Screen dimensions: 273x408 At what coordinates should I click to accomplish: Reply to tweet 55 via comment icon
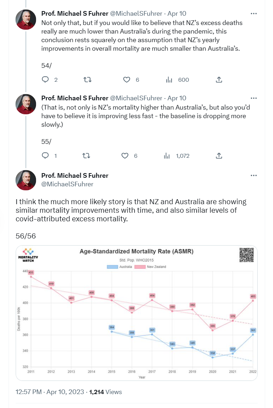click(45, 156)
